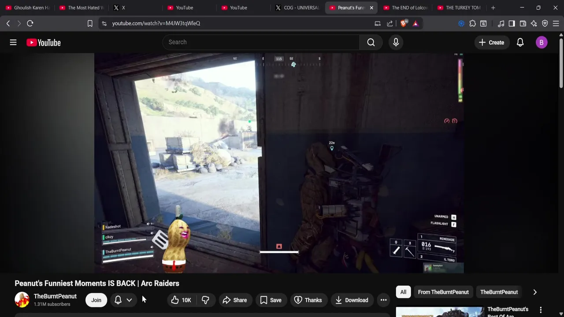Switch to the X browser tab
This screenshot has height=317, width=564.
coord(136,7)
